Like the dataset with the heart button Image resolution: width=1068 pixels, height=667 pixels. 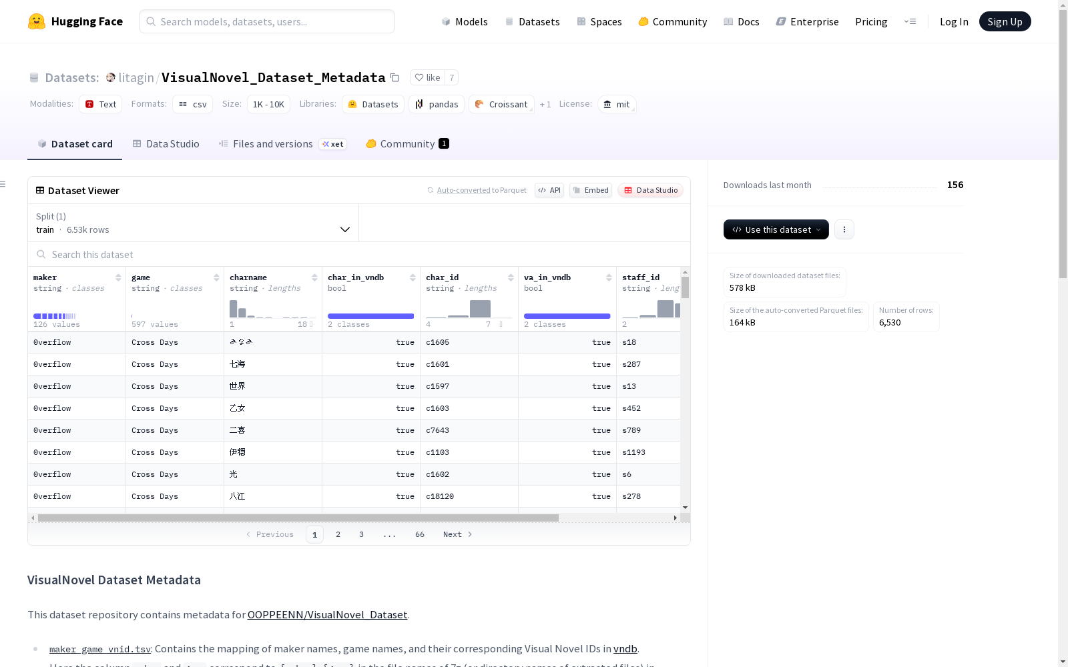(427, 77)
